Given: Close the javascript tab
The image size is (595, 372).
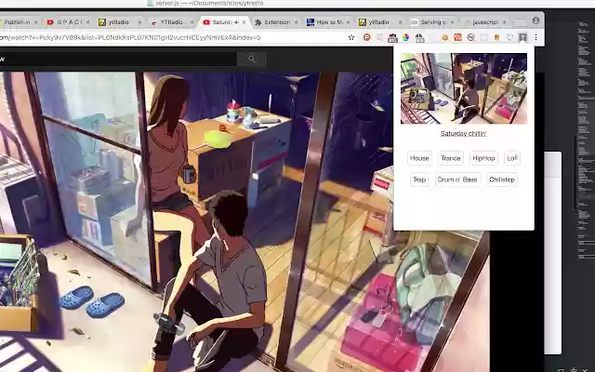Looking at the screenshot, I should [x=504, y=22].
